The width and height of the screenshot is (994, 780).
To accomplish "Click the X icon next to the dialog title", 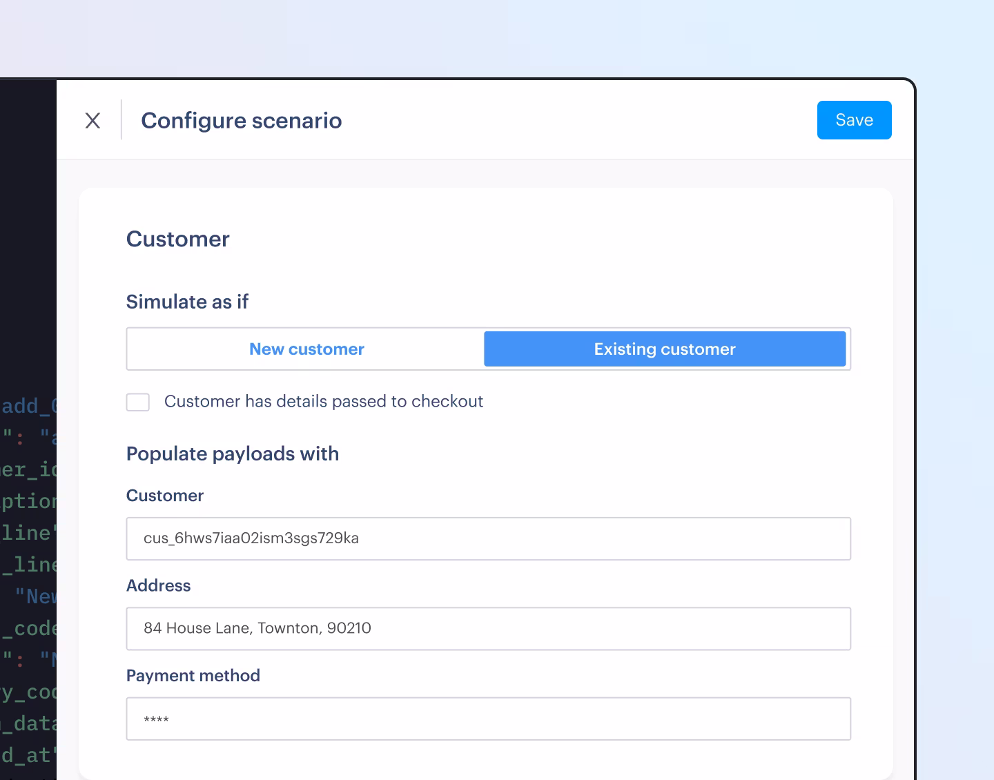I will point(93,120).
